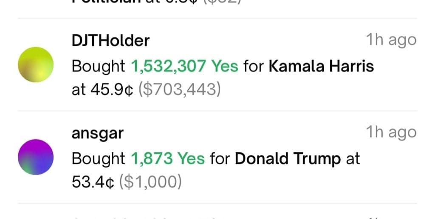Click the gray $1,000 trade amount
This screenshot has height=219, width=435.
click(150, 182)
